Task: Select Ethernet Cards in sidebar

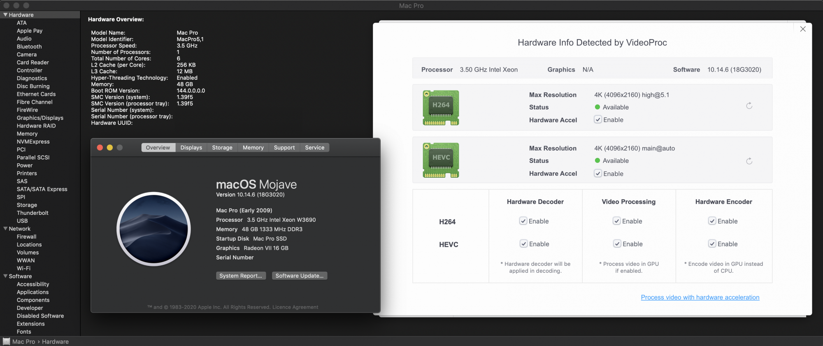Action: 36,94
